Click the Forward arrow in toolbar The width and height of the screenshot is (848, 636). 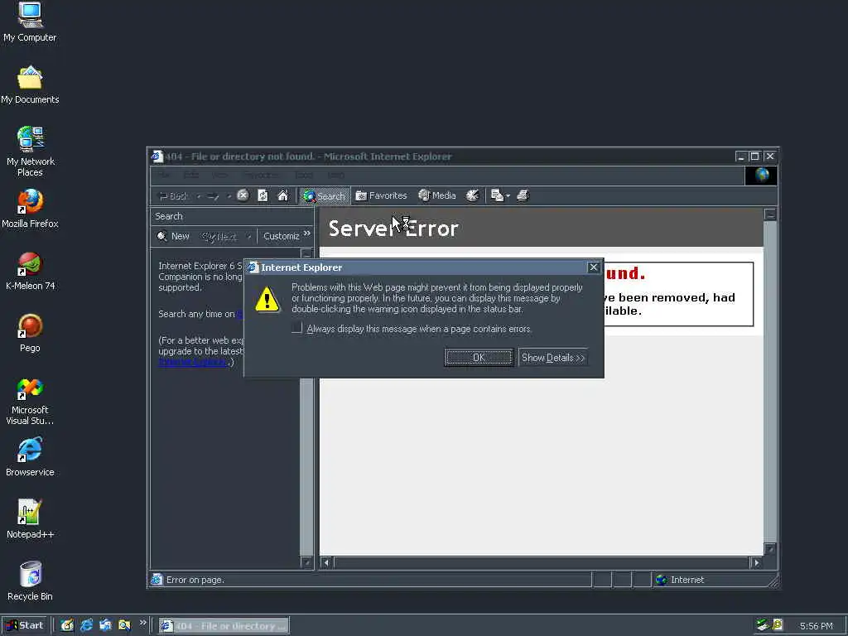[213, 195]
